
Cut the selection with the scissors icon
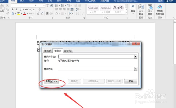(7, 5)
